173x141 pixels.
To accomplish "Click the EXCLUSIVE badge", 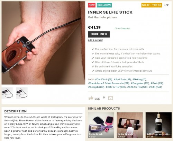I will click(x=104, y=5).
